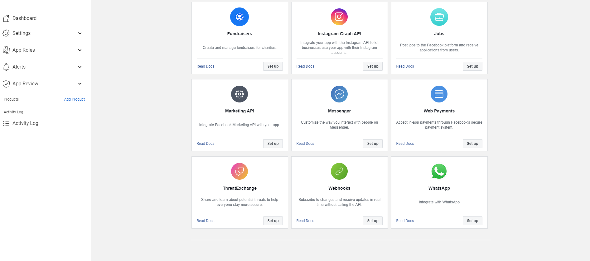The width and height of the screenshot is (590, 261).
Task: Open the App Roles menu item
Action: pyautogui.click(x=24, y=50)
